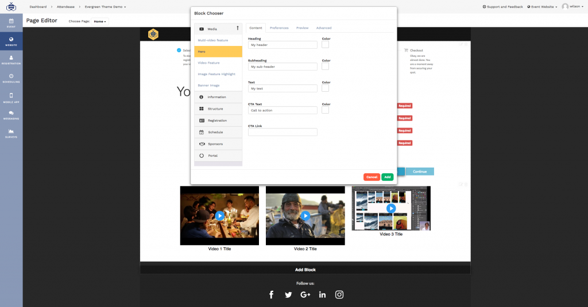Play the Video 2 Title thumbnail
The height and width of the screenshot is (307, 588).
[305, 216]
